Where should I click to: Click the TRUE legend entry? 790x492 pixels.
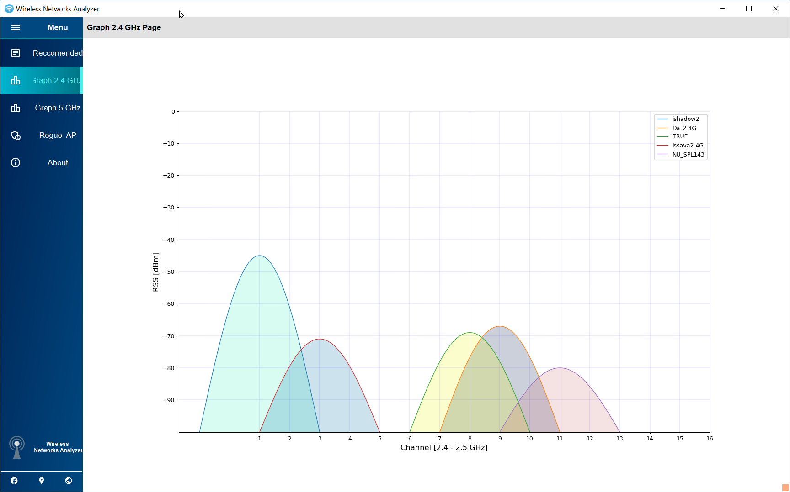coord(680,136)
